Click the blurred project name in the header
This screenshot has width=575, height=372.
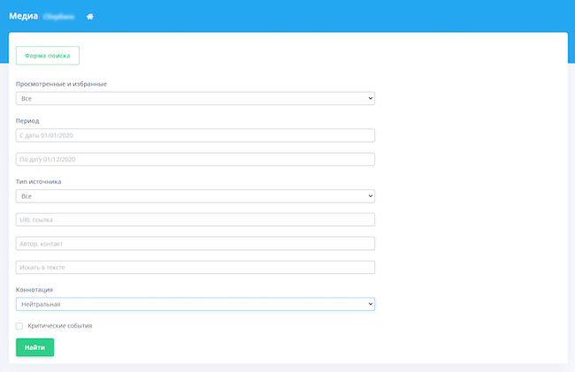[x=58, y=17]
